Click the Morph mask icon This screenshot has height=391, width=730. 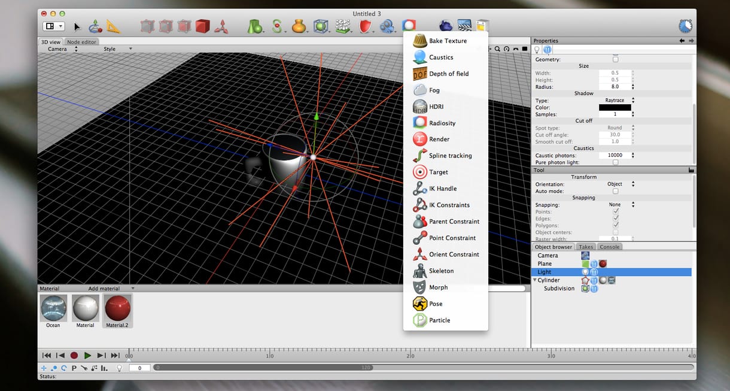pyautogui.click(x=419, y=287)
